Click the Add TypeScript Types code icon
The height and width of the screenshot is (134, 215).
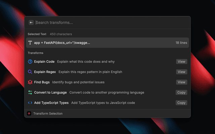(30, 103)
